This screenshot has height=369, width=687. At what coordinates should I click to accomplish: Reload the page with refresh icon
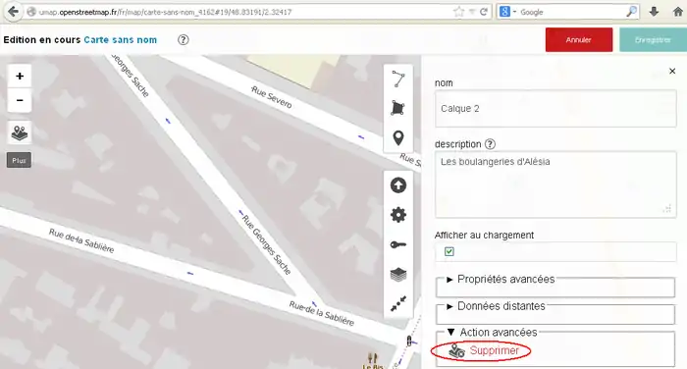click(x=484, y=12)
